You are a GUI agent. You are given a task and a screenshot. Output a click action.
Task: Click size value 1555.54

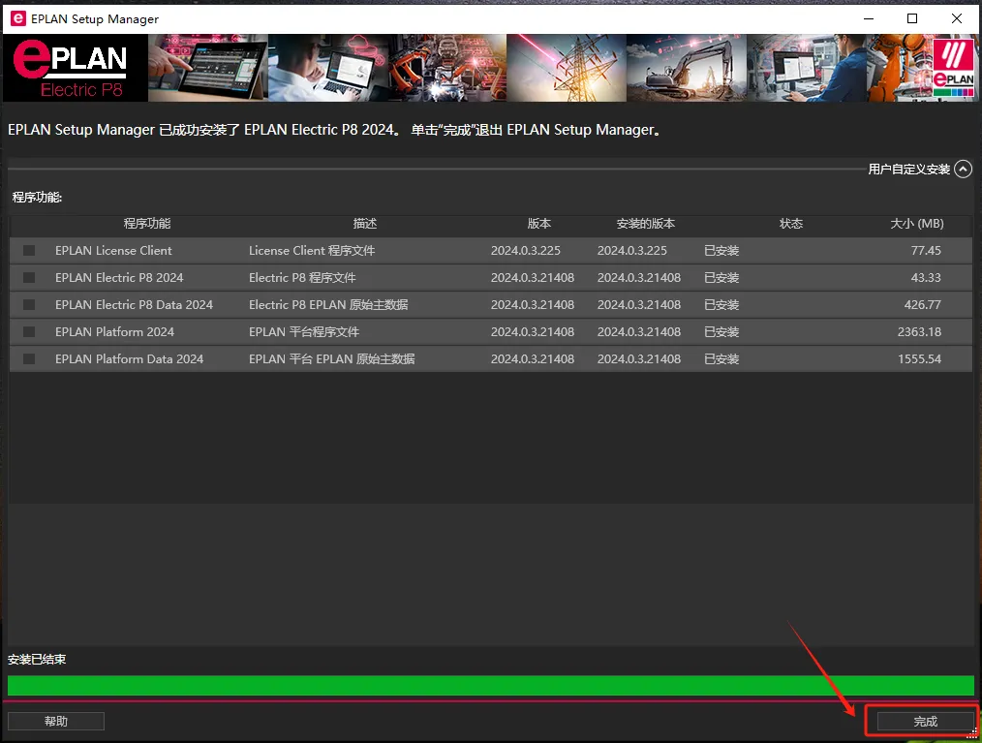pyautogui.click(x=919, y=359)
